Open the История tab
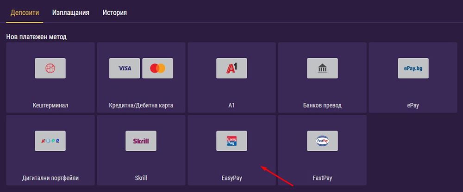The height and width of the screenshot is (192, 463). pyautogui.click(x=115, y=12)
